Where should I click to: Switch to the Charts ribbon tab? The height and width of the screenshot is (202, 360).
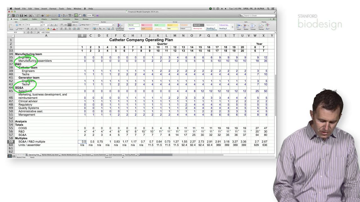[44, 19]
